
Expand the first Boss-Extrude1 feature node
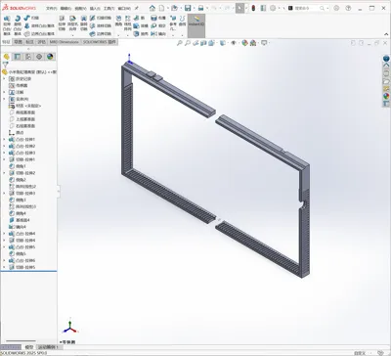pos(4,140)
